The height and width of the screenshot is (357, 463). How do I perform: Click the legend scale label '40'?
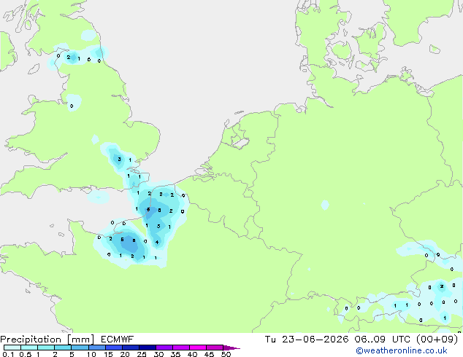pyautogui.click(x=192, y=354)
